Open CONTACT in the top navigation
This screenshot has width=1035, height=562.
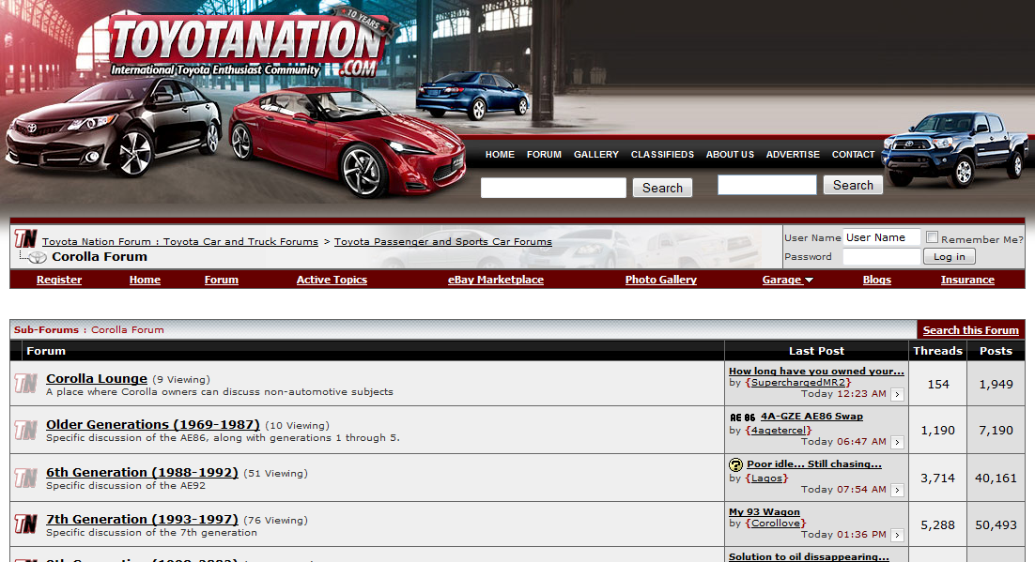(x=853, y=155)
